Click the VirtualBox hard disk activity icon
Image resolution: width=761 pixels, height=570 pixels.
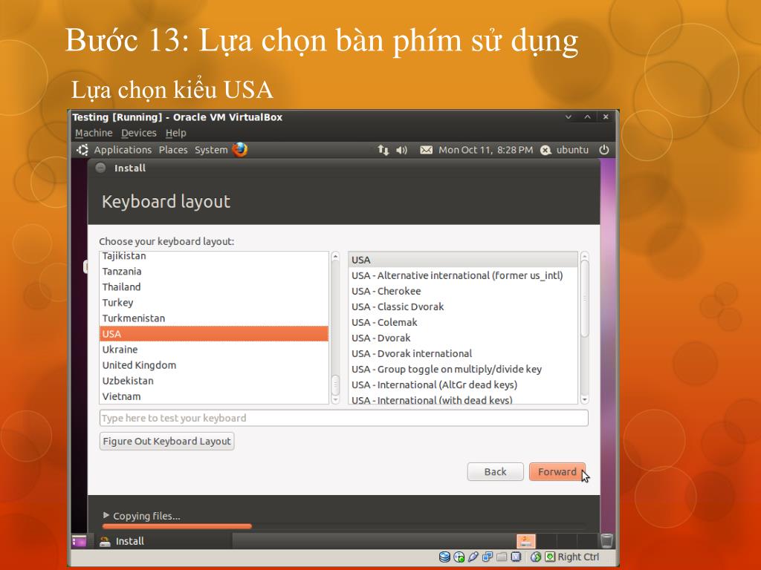(x=444, y=557)
